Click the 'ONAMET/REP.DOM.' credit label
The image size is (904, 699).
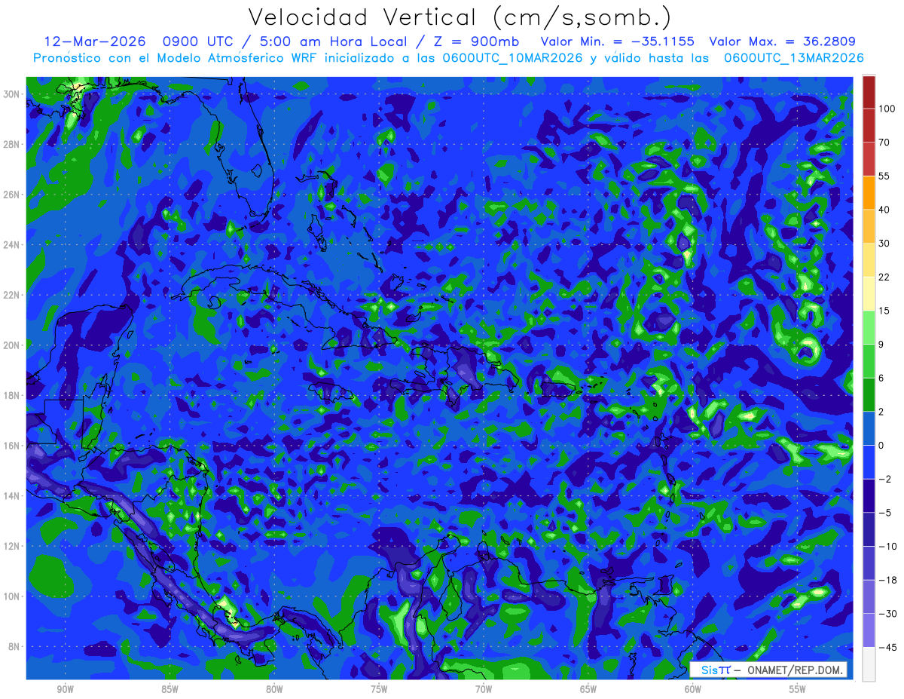793,670
